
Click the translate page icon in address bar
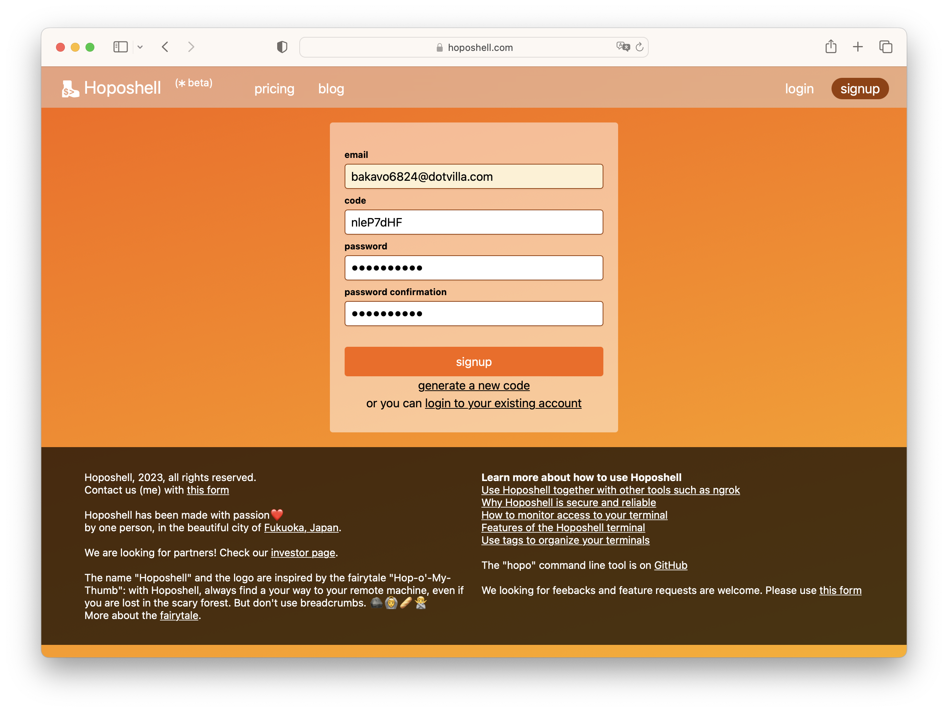click(623, 47)
